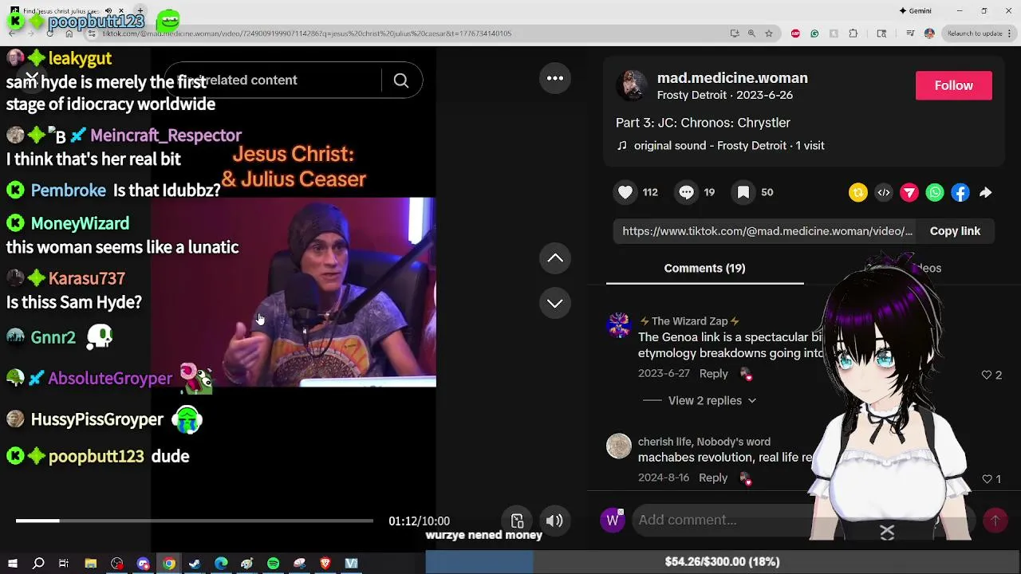The image size is (1021, 574).
Task: Share video to WhatsApp
Action: (x=935, y=192)
